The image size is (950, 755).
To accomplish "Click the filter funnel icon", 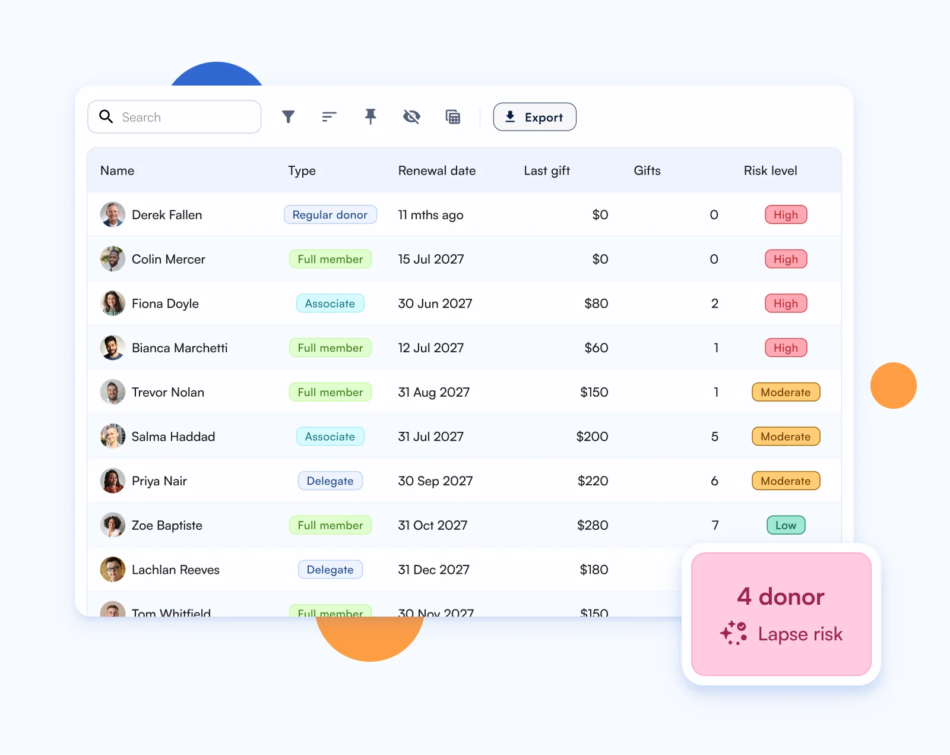I will tap(289, 117).
